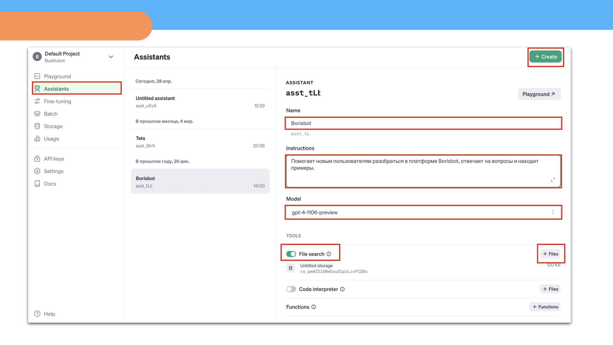Open the Model dropdown gpt-4-1106-preview
Viewport: 613px width, 345px height.
coord(423,212)
